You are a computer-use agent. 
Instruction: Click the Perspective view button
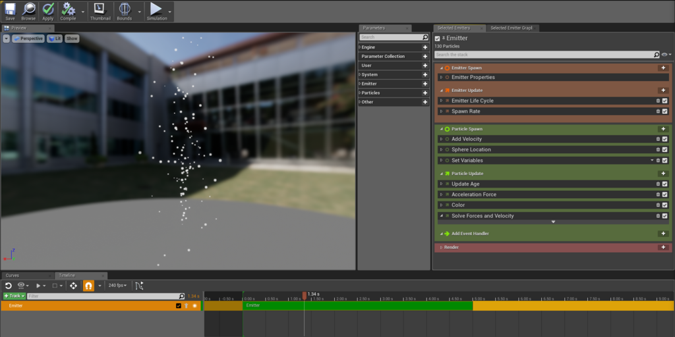(28, 39)
